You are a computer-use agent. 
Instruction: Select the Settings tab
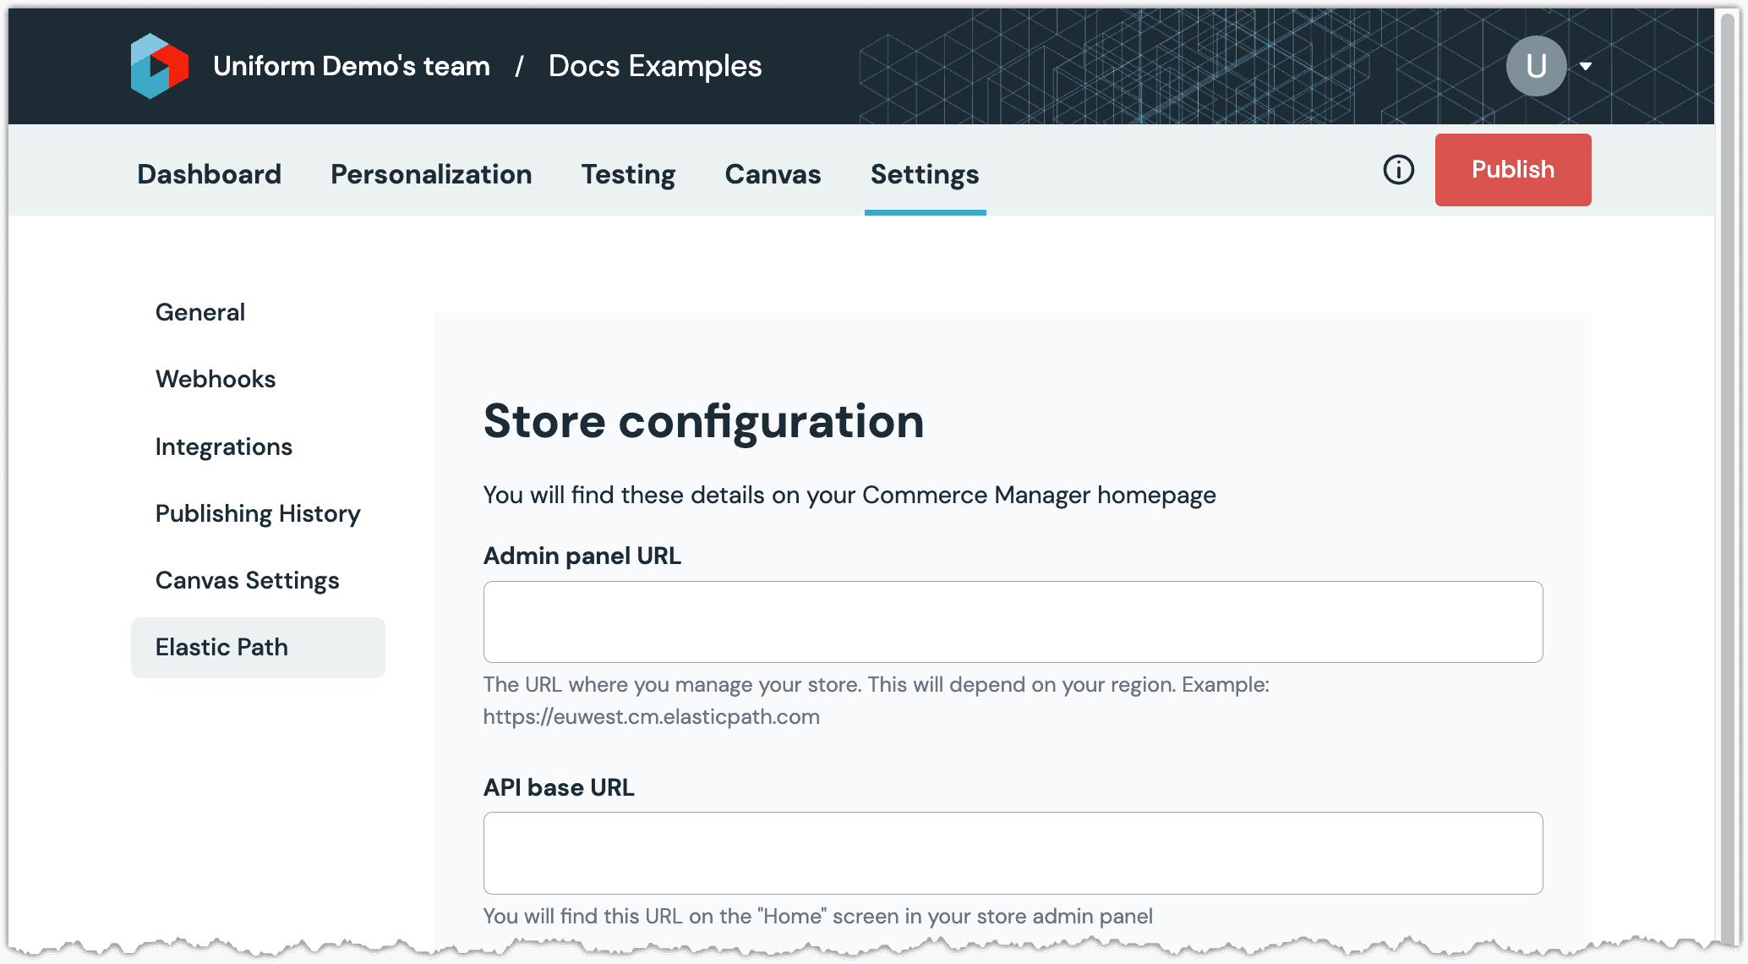tap(925, 174)
